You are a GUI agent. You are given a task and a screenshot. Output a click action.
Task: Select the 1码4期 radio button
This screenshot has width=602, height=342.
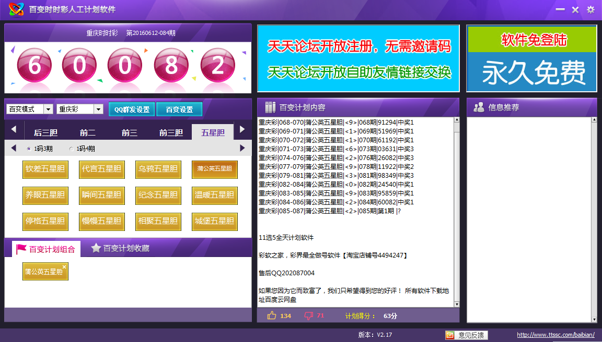click(x=71, y=149)
